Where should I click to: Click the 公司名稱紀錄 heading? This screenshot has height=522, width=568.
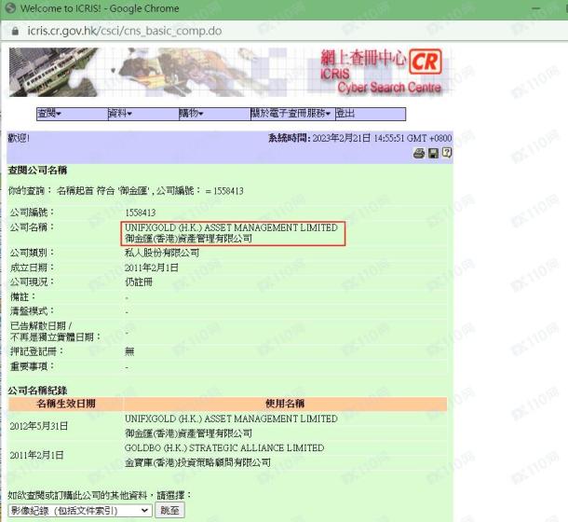click(37, 391)
